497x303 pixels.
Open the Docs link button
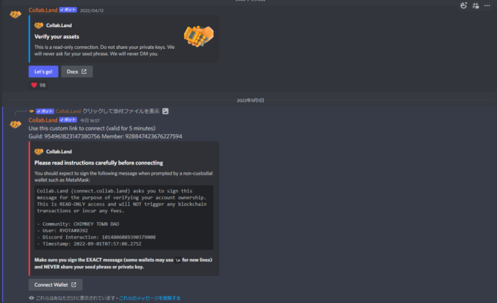tap(77, 72)
